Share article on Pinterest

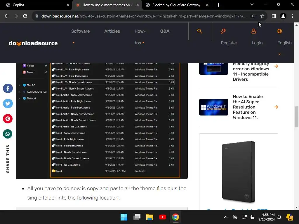[x=8, y=119]
